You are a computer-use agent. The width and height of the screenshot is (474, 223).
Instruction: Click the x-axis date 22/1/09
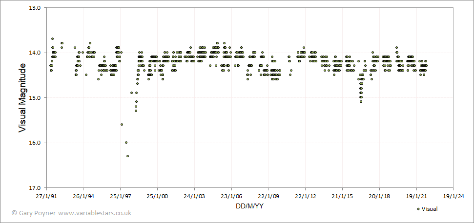268,197
